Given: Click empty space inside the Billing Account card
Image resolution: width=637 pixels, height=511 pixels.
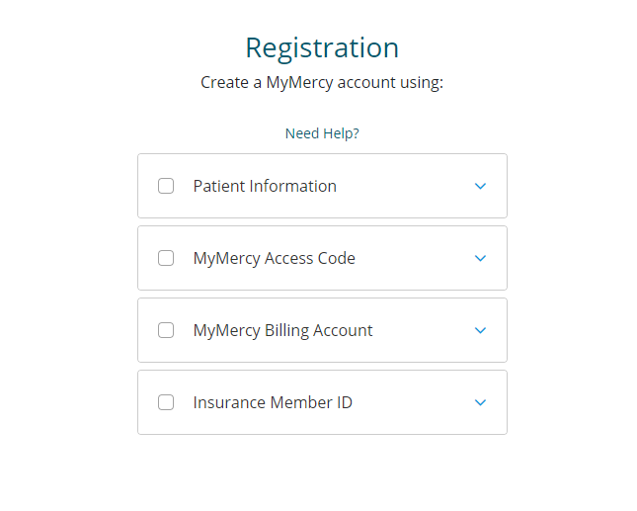Looking at the screenshot, I should pyautogui.click(x=425, y=330).
